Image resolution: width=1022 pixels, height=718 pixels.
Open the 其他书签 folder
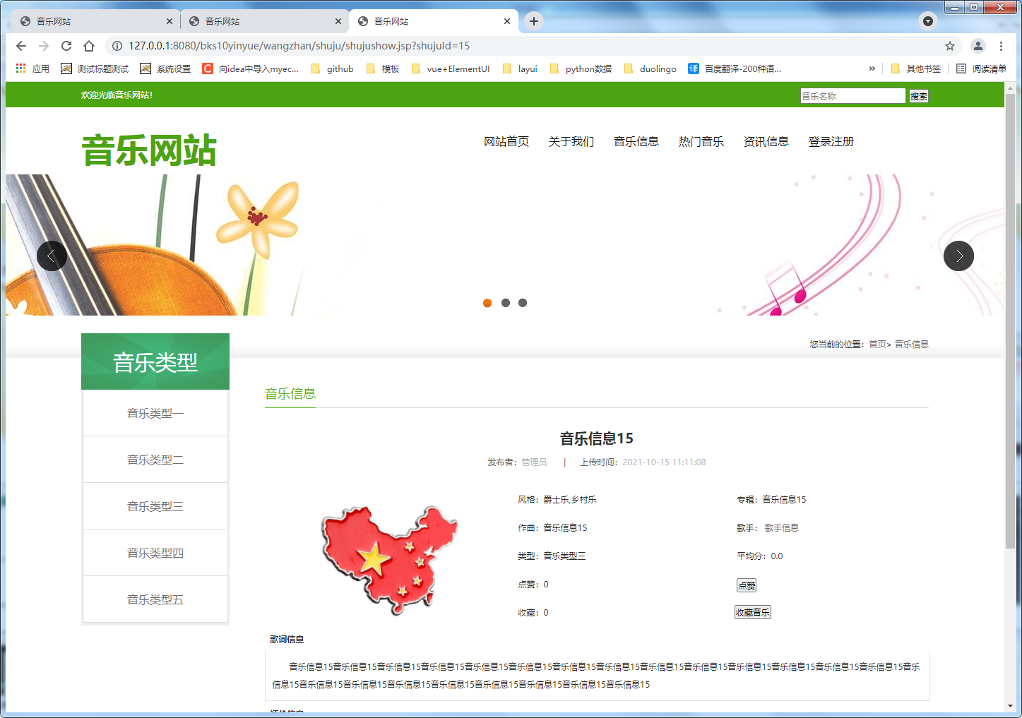[x=916, y=68]
